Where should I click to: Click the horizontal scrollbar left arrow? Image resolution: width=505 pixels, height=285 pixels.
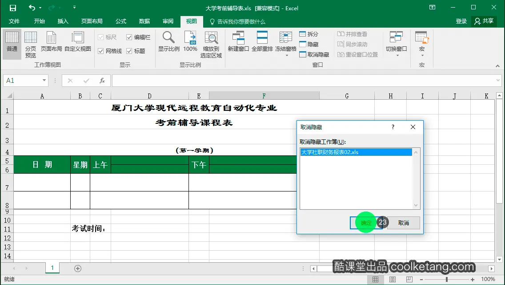click(313, 269)
